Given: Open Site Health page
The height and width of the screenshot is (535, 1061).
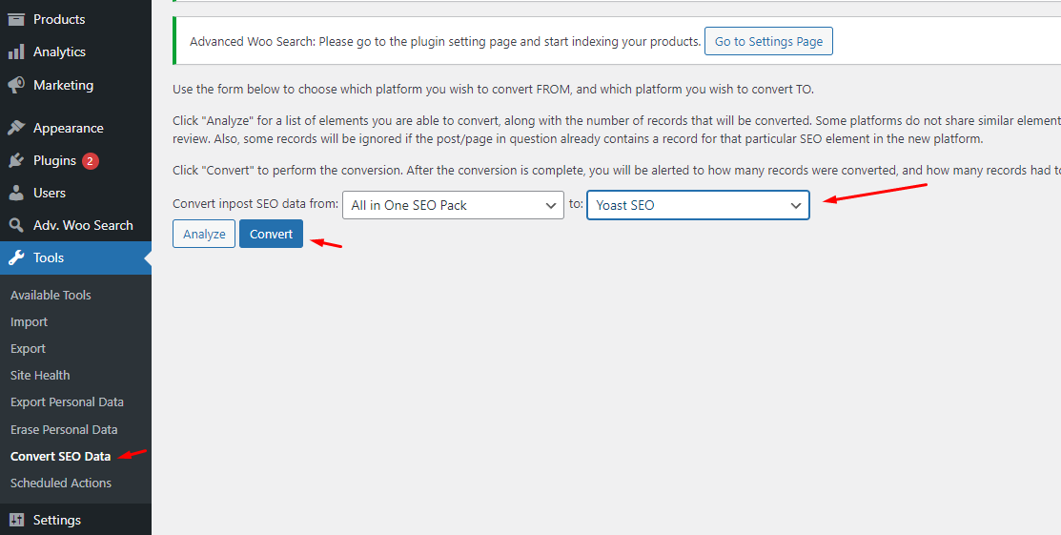Looking at the screenshot, I should [40, 375].
